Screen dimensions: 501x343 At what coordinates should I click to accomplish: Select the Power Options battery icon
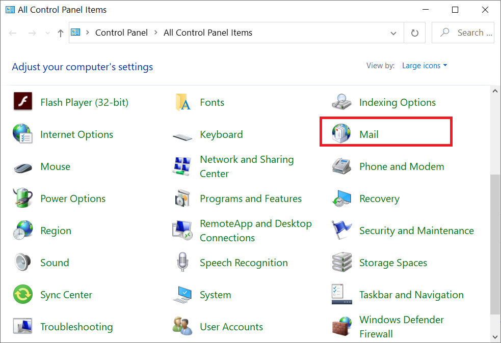(22, 198)
